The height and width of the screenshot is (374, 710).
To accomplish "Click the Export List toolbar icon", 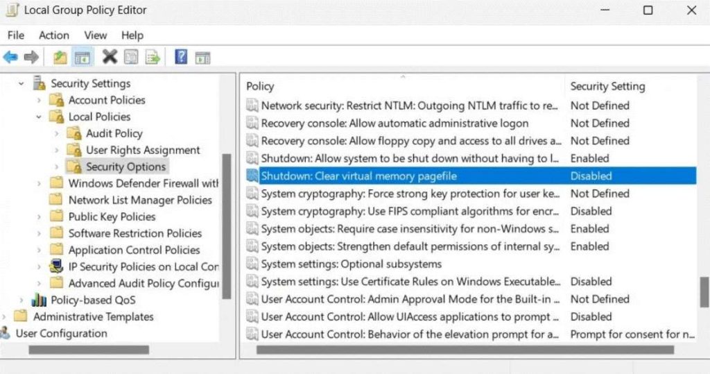I will (153, 57).
